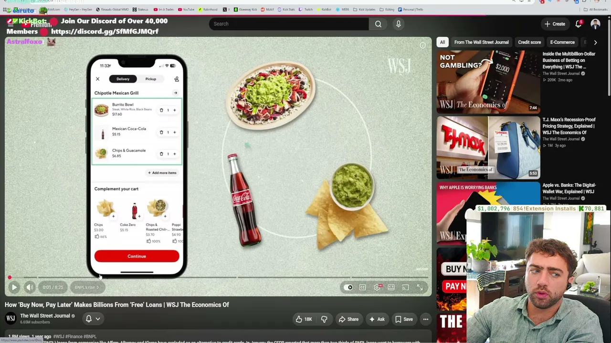The height and width of the screenshot is (343, 611).
Task: Open the player settings gear
Action: [x=377, y=287]
